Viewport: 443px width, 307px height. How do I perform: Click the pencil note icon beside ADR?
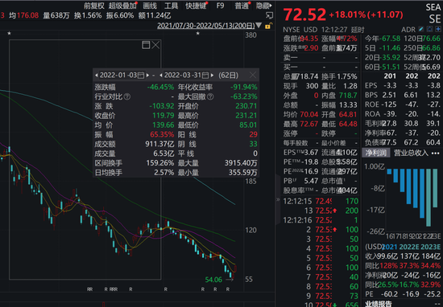[421, 29]
